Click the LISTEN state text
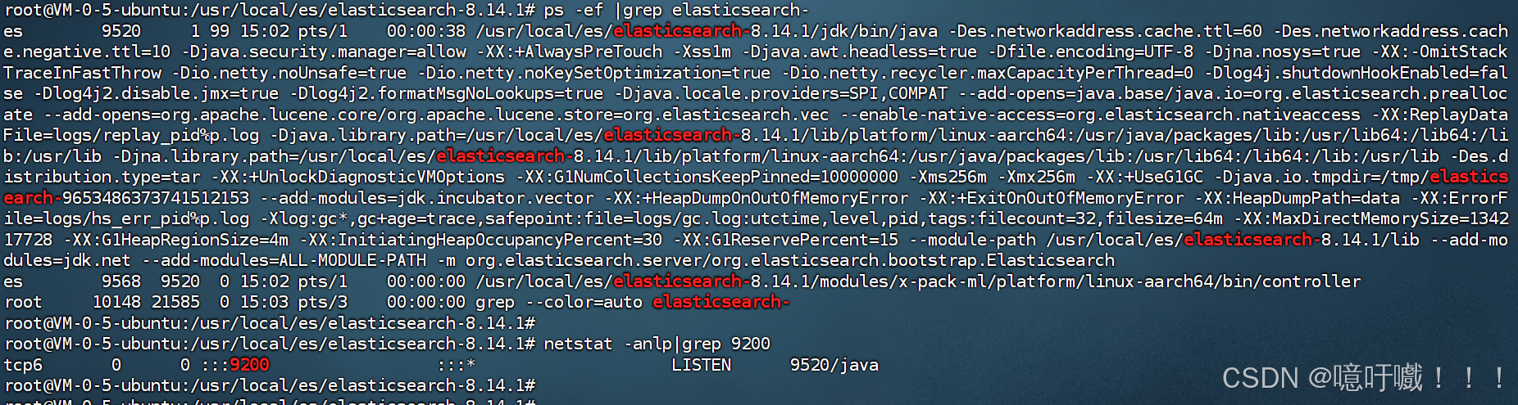1518x405 pixels. pos(702,365)
